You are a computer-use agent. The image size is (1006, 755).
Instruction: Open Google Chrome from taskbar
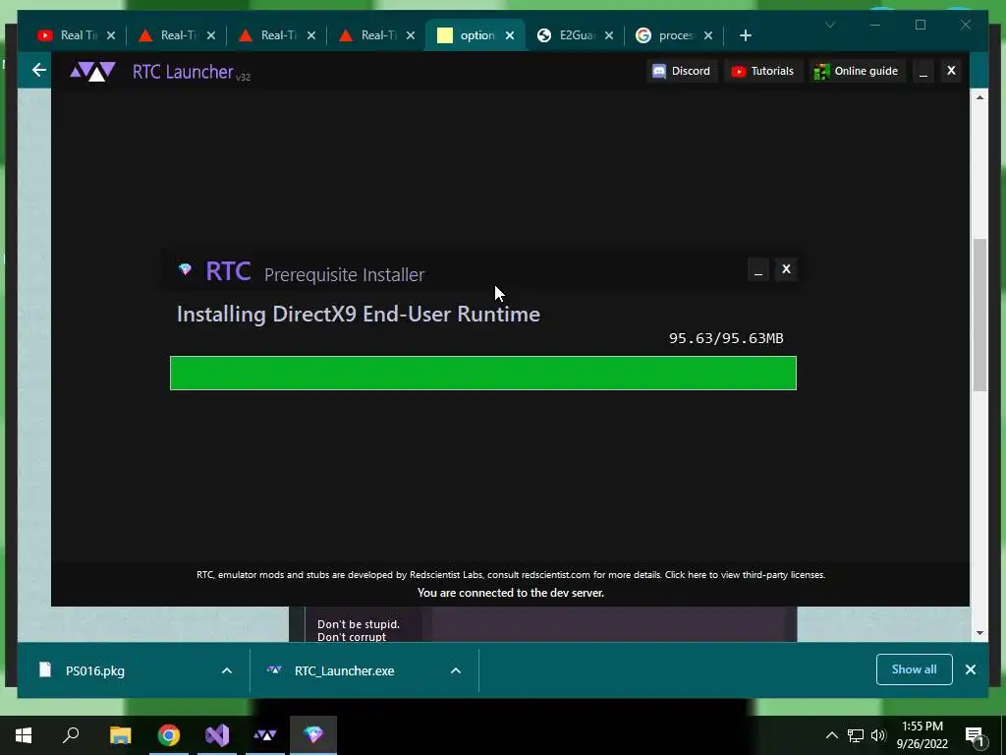169,735
